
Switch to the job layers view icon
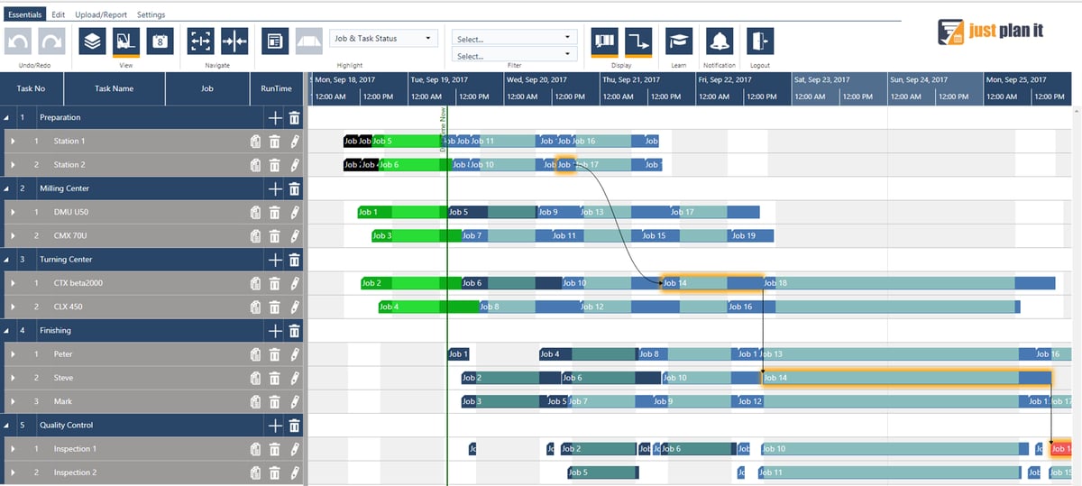[92, 41]
